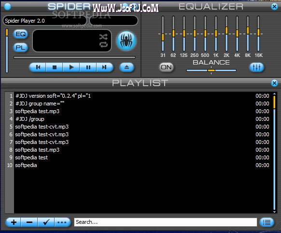Click the blue spider logo button
The image size is (281, 233).
pos(126,41)
